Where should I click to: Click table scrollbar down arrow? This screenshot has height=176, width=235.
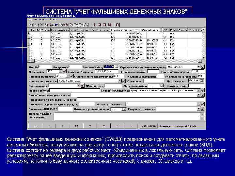tap(203, 58)
